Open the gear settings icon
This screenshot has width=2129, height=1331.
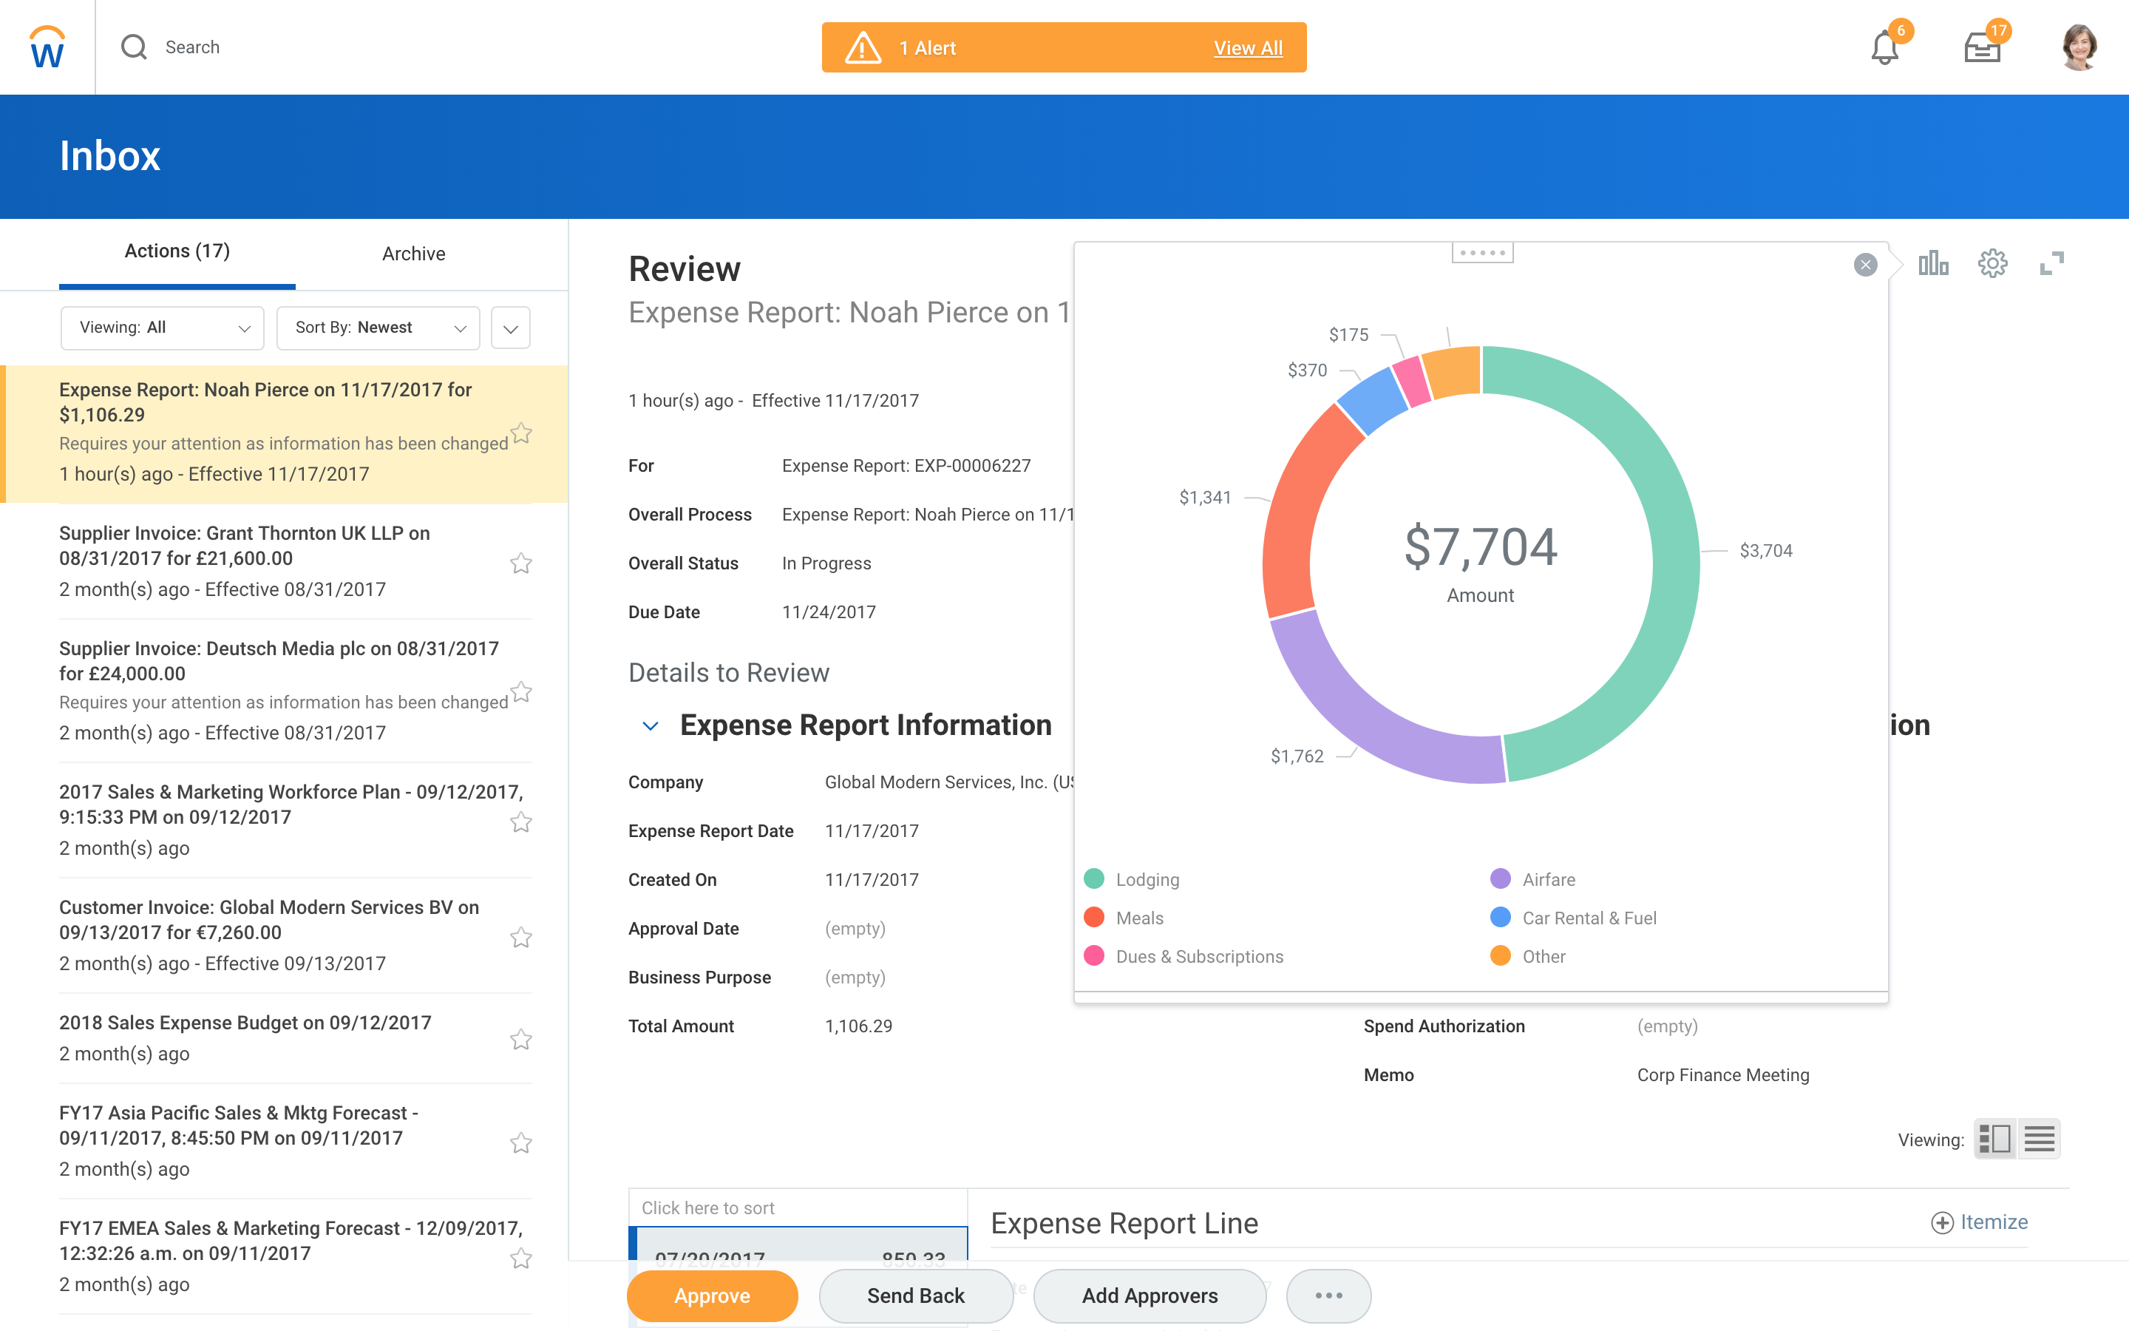[x=1992, y=263]
